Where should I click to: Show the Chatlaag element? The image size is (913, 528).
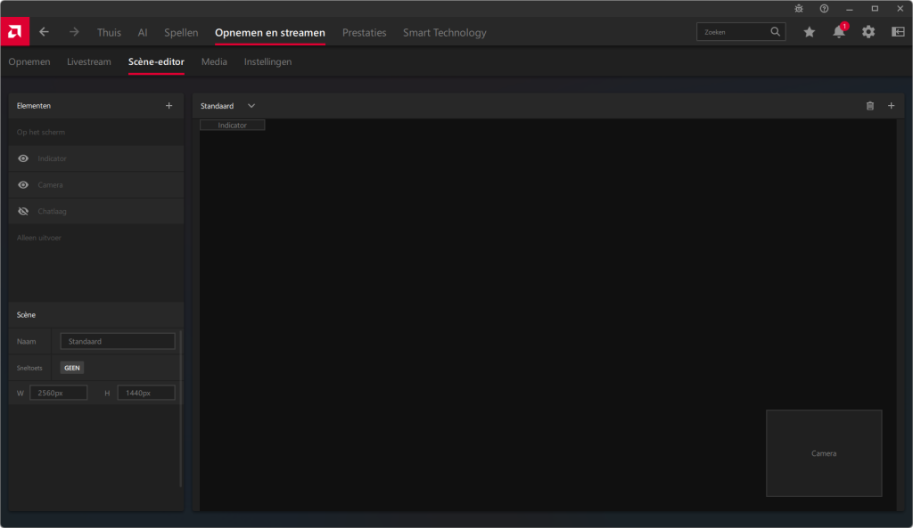(23, 212)
